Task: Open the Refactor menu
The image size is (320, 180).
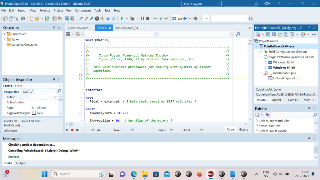Action: [45, 10]
